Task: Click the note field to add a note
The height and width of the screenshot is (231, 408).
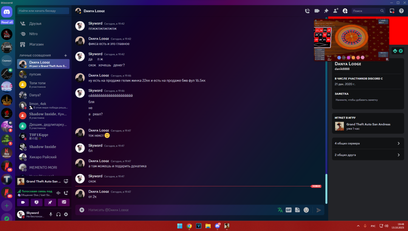Action: click(368, 100)
